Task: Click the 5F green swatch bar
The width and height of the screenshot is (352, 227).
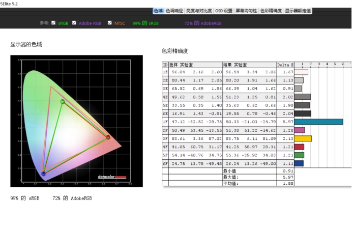Action: (299, 155)
